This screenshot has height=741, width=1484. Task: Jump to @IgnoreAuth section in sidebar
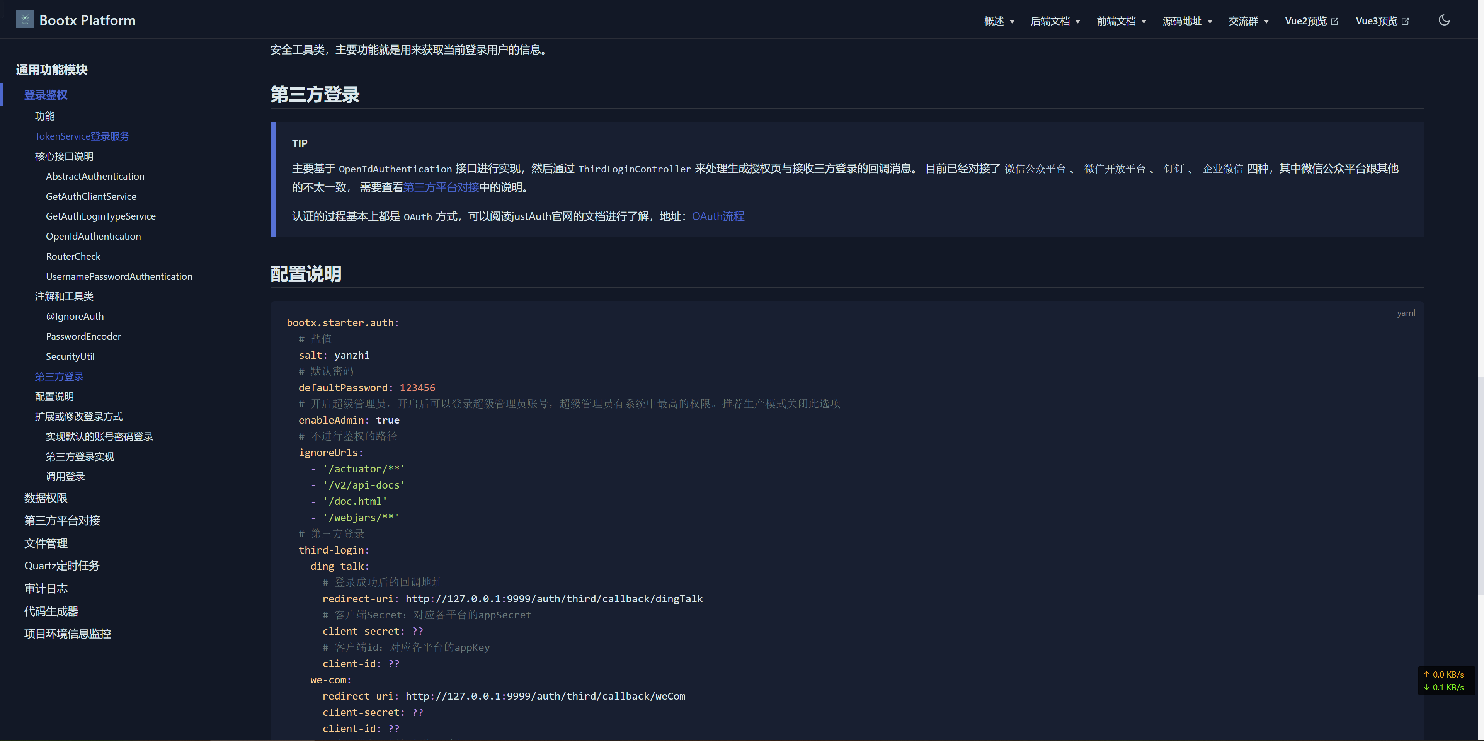click(75, 316)
